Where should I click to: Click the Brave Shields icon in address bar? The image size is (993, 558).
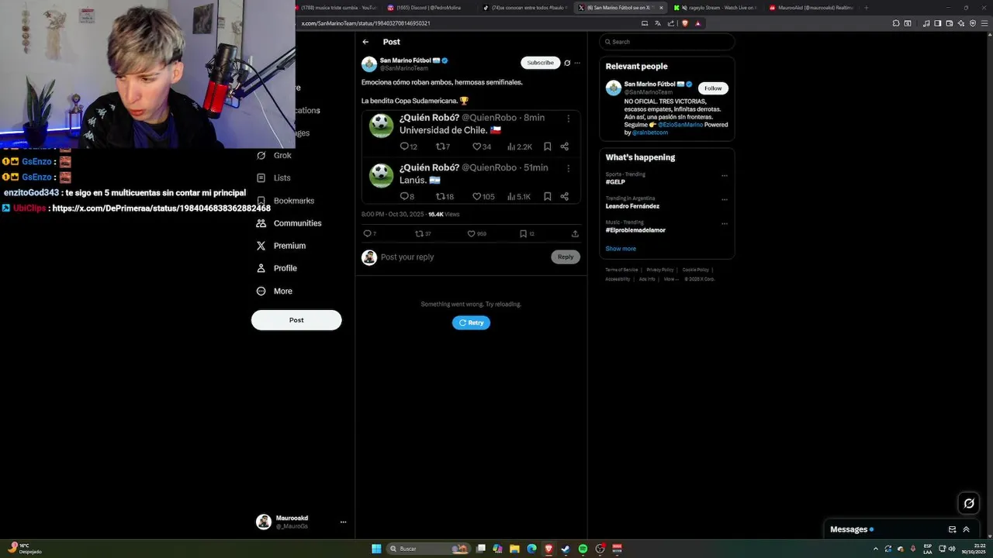pyautogui.click(x=685, y=23)
